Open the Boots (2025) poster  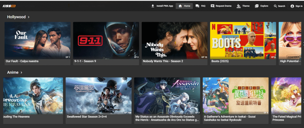243,40
